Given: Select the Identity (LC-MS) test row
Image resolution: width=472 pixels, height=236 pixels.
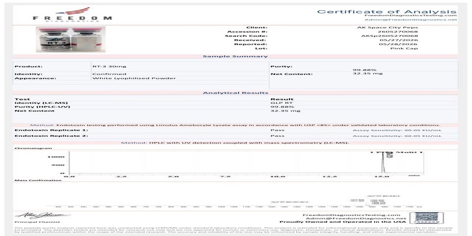Looking at the screenshot, I should [41, 103].
